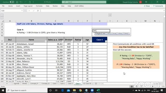Screen dimensions: 166x93
Task: Open the ASAP Utilities tab
Action: point(79,6)
